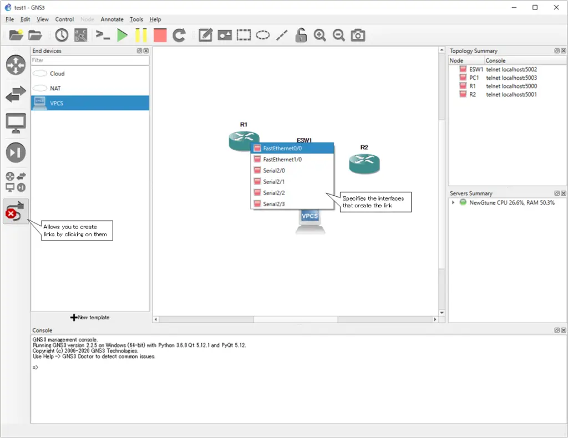
Task: Open console connect to all nodes
Action: coord(103,35)
